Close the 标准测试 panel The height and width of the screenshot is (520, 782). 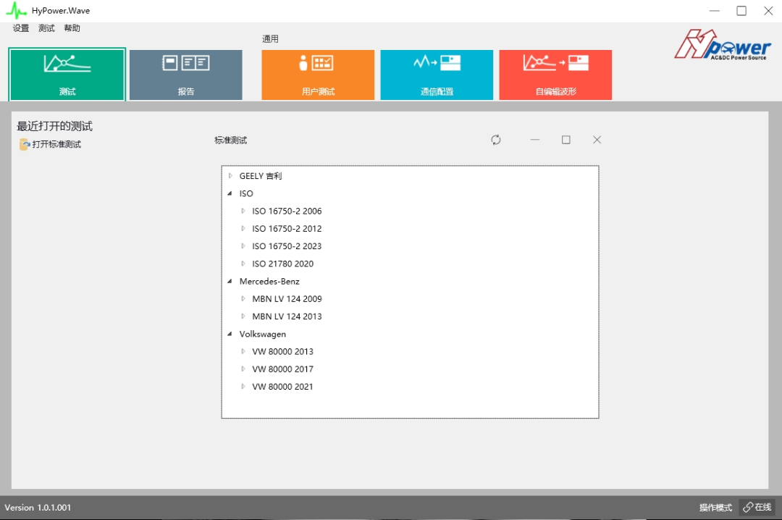[x=597, y=140]
